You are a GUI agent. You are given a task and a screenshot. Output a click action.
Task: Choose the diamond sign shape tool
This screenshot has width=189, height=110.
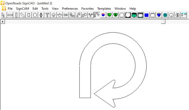coord(41,15)
